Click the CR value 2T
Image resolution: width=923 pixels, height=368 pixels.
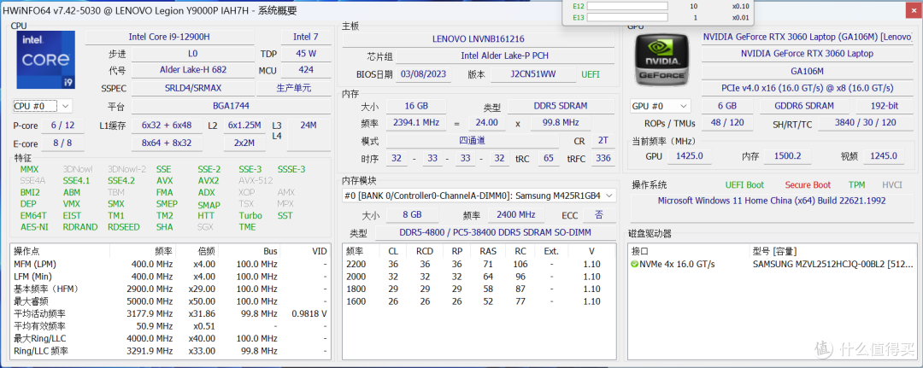click(x=603, y=141)
